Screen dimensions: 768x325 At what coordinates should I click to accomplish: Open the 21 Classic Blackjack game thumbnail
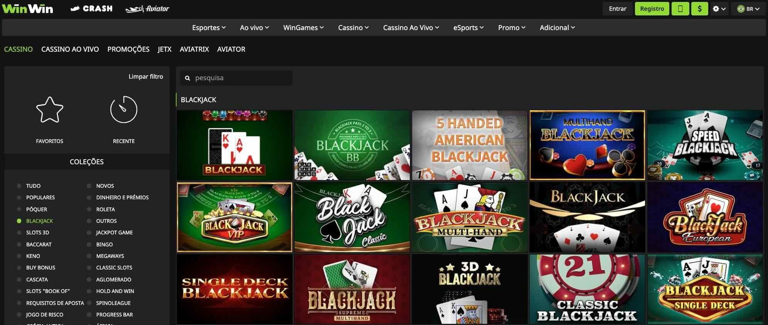[587, 289]
